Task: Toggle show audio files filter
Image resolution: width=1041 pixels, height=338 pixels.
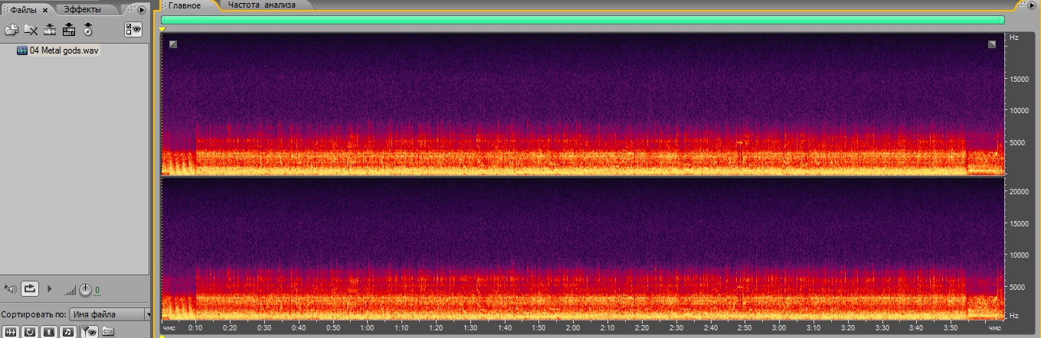Action: pyautogui.click(x=11, y=332)
